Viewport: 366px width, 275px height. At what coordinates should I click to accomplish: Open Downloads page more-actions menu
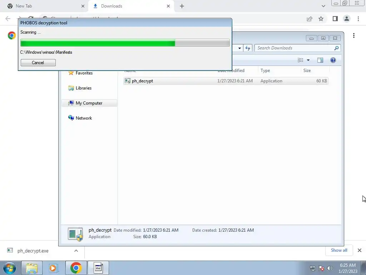coord(354,35)
